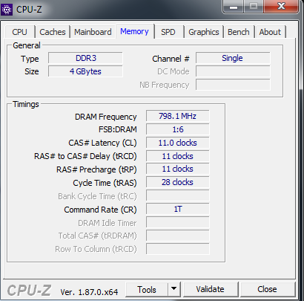
Task: Switch to the CPU tab
Action: [x=19, y=32]
